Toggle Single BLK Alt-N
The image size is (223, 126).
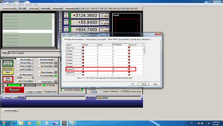(46, 63)
